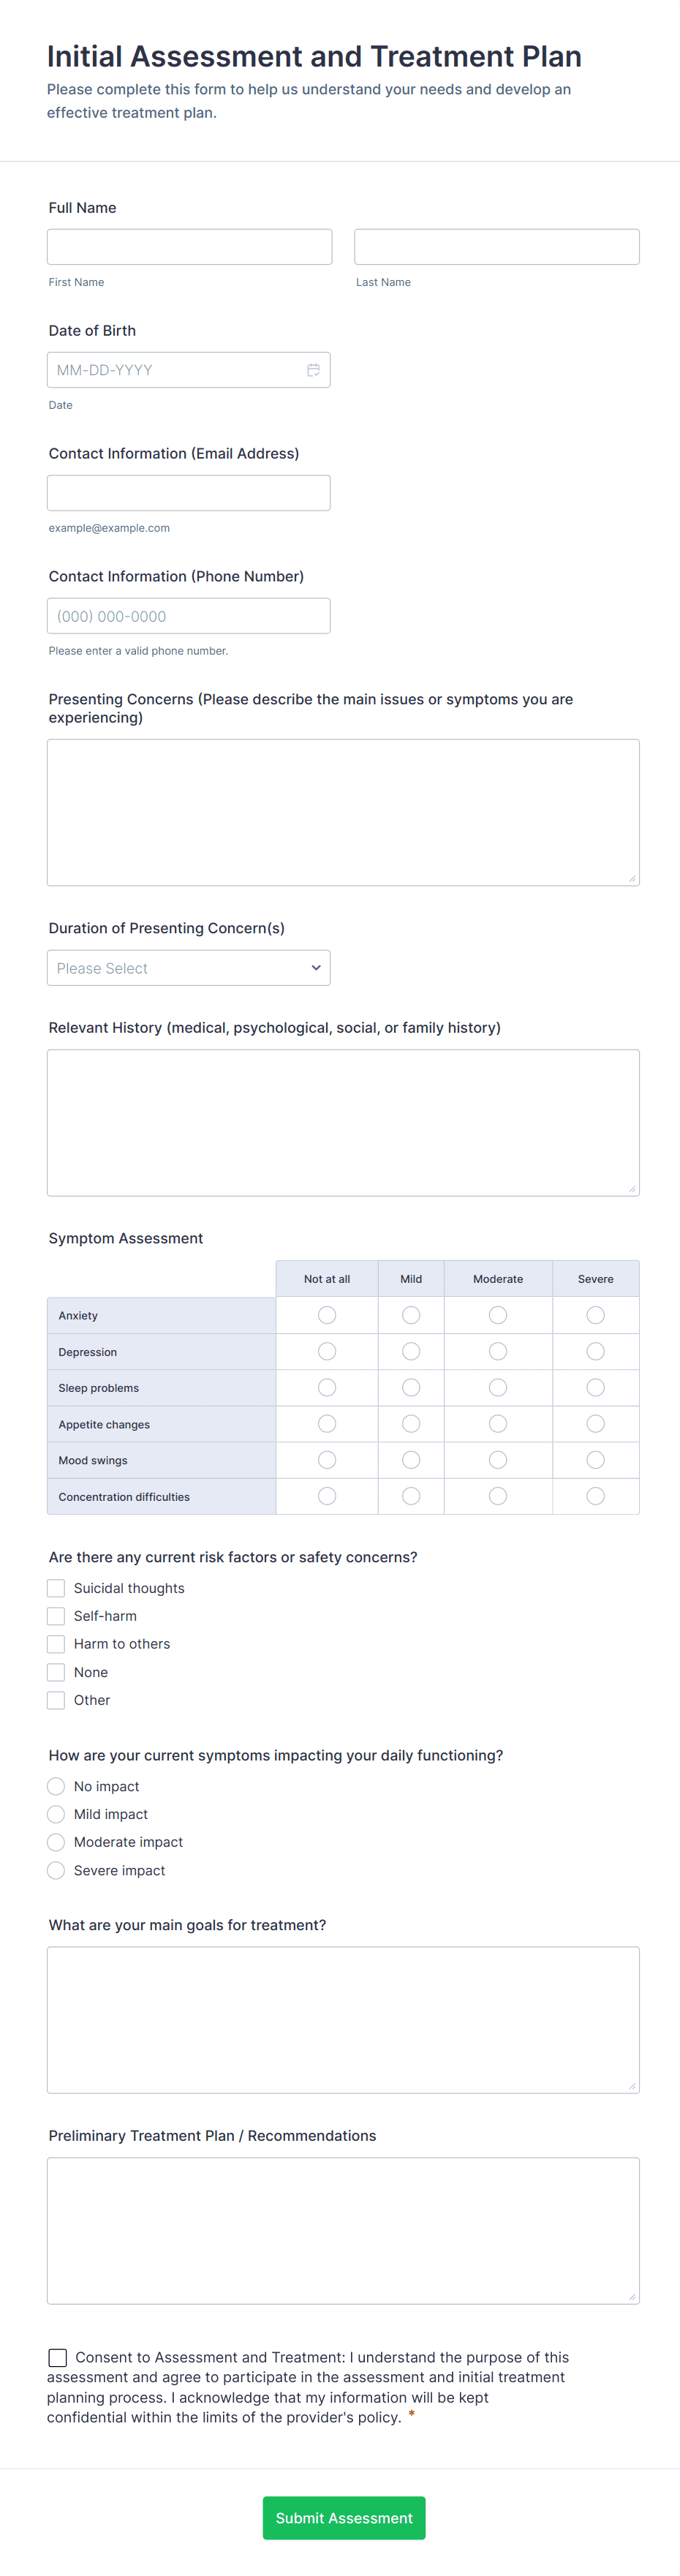
Task: Tick the Self-harm checkbox
Action: point(56,1616)
